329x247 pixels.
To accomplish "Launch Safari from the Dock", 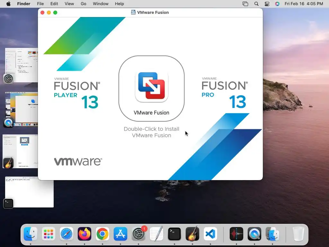I will pos(67,234).
